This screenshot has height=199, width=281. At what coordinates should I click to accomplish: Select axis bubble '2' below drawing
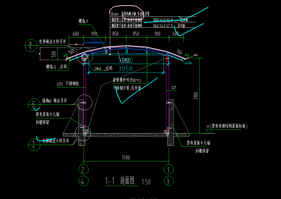(83, 169)
